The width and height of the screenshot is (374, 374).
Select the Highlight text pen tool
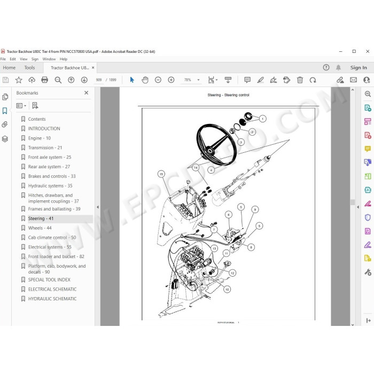click(261, 80)
